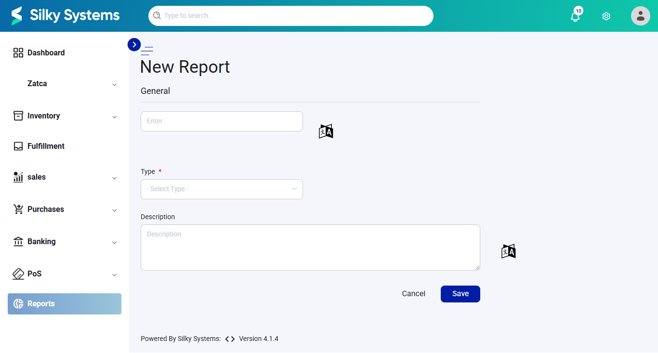Focus the name Enter input field
The height and width of the screenshot is (353, 658).
click(222, 121)
